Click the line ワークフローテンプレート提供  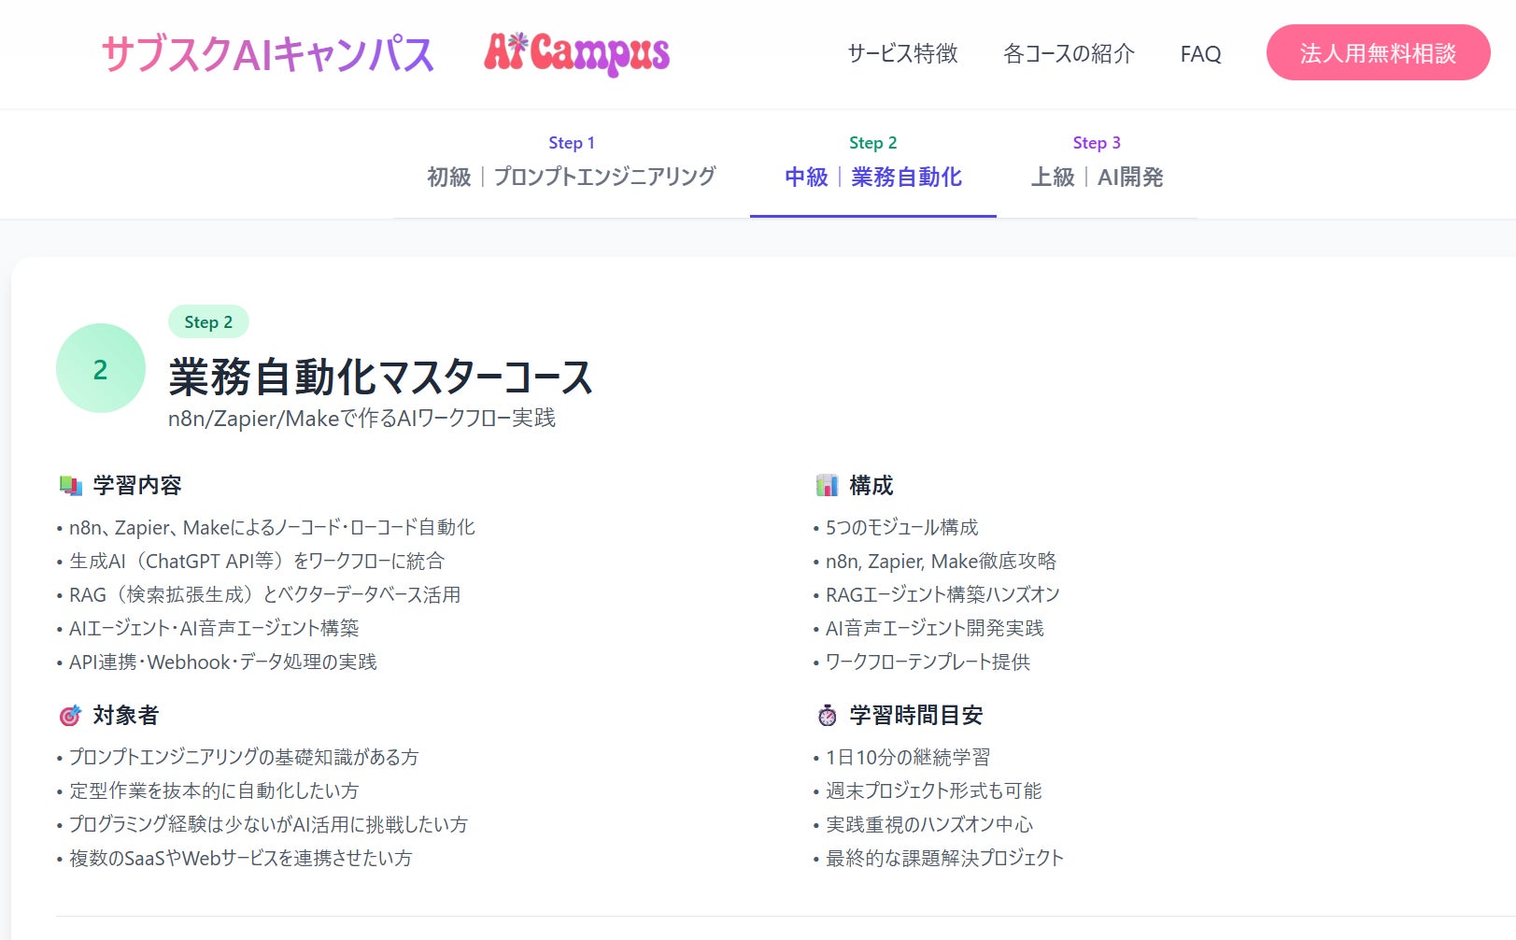(x=928, y=662)
